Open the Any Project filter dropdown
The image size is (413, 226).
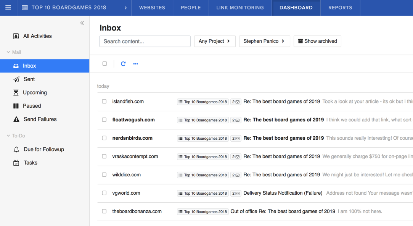point(214,41)
